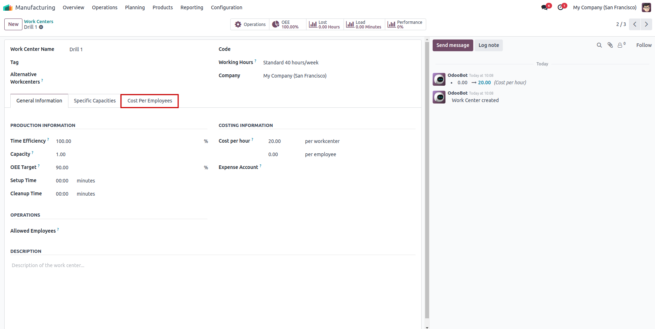Click the pager counter 2 / 3
Viewport: 655px width, 329px height.
[621, 24]
